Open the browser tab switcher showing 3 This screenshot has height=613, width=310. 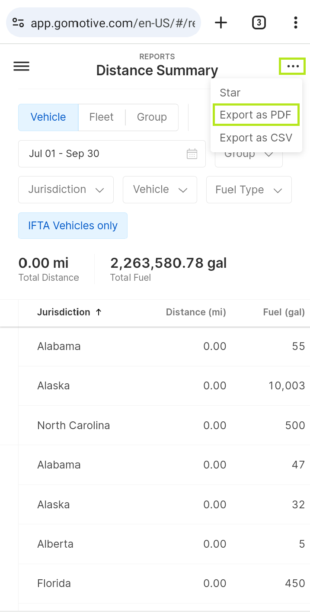pyautogui.click(x=259, y=22)
